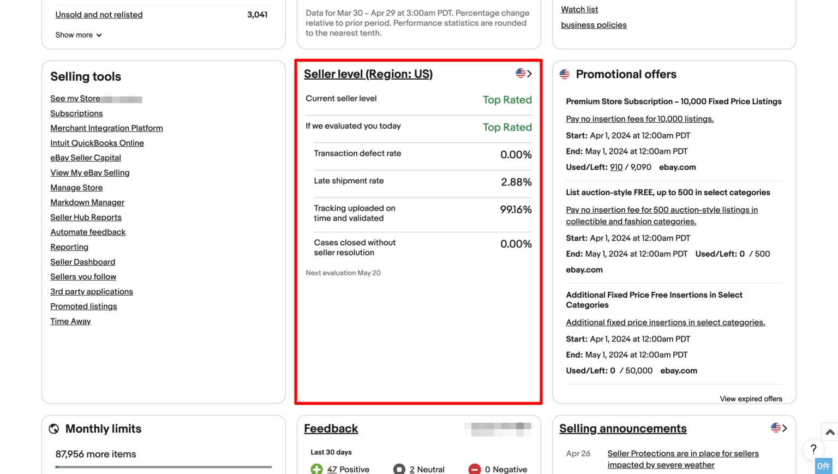This screenshot has height=474, width=838.
Task: Click the scroll-to-top chevron button
Action: click(x=830, y=431)
